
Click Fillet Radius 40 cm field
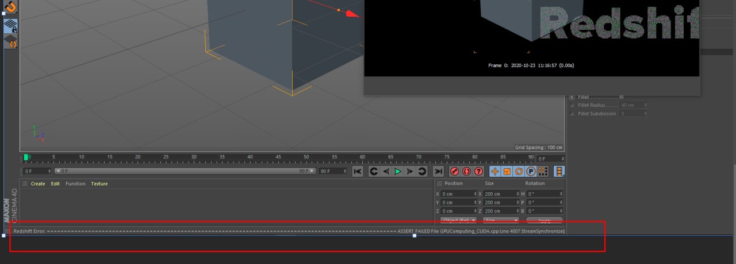tap(634, 105)
